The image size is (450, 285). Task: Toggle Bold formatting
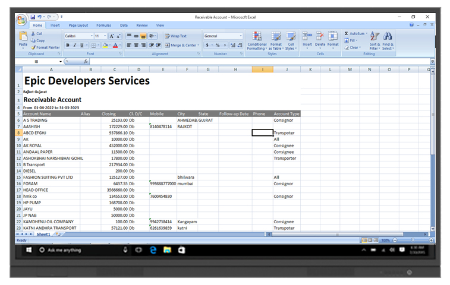(x=68, y=45)
